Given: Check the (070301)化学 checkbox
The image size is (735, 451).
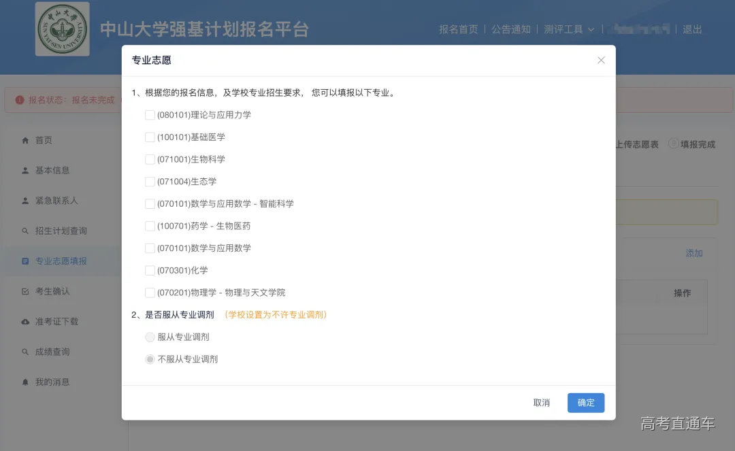Looking at the screenshot, I should tap(150, 270).
